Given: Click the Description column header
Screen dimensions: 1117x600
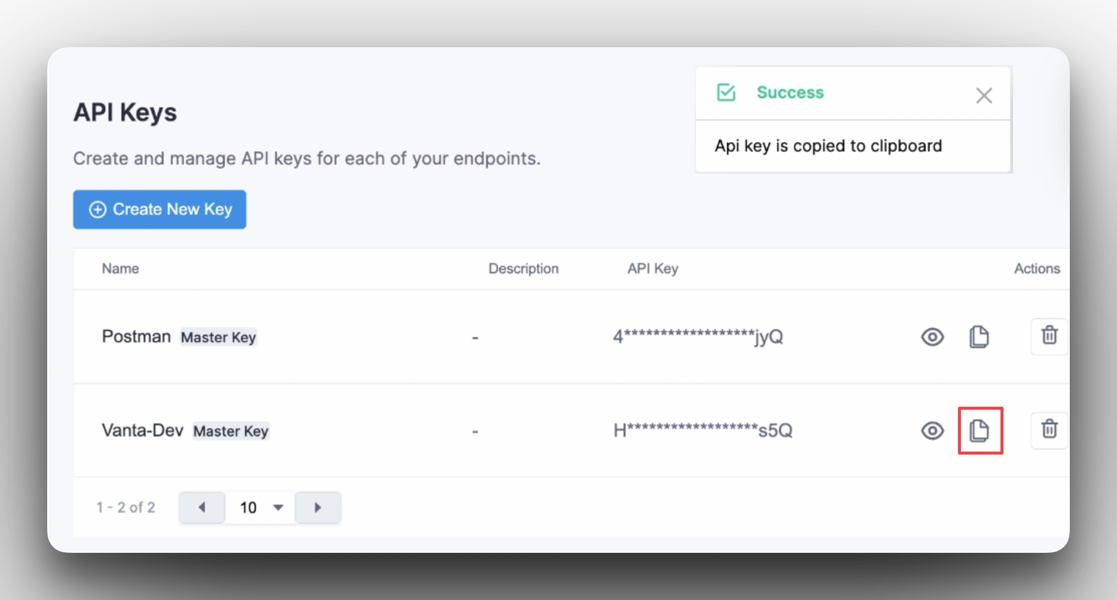Looking at the screenshot, I should coord(524,268).
